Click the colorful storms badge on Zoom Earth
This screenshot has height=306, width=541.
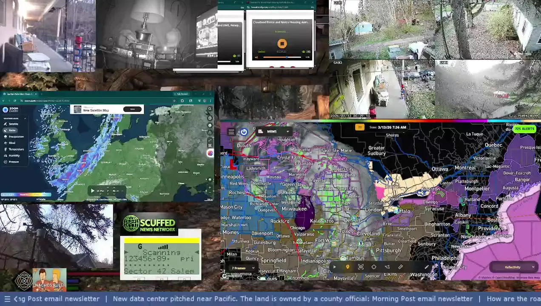210,153
